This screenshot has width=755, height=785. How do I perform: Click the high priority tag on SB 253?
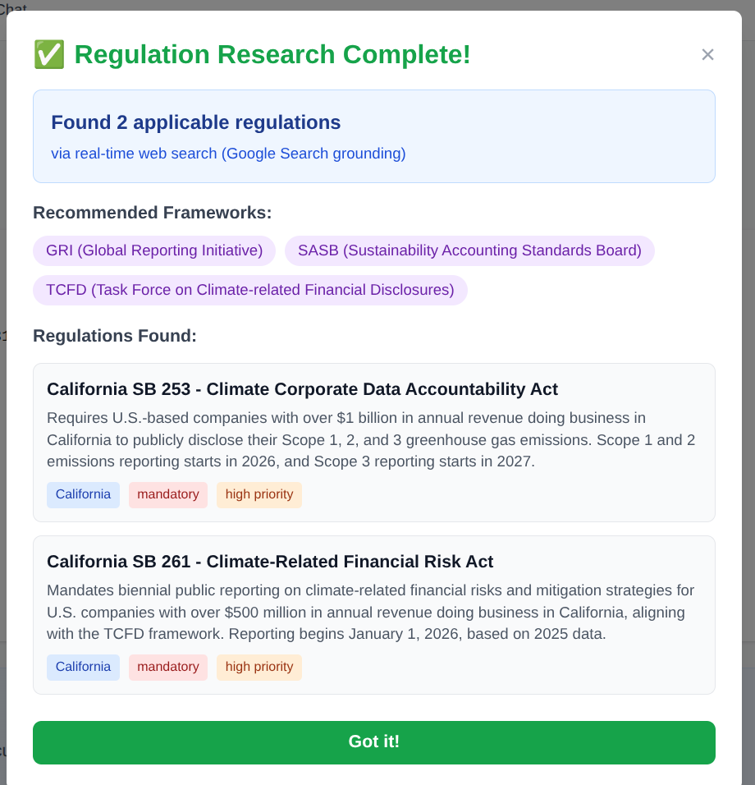pos(259,494)
